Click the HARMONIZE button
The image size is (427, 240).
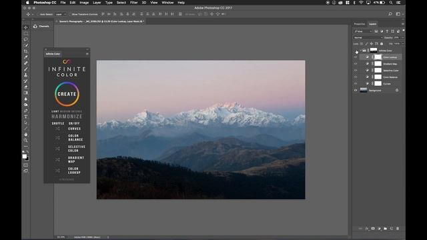coord(67,117)
